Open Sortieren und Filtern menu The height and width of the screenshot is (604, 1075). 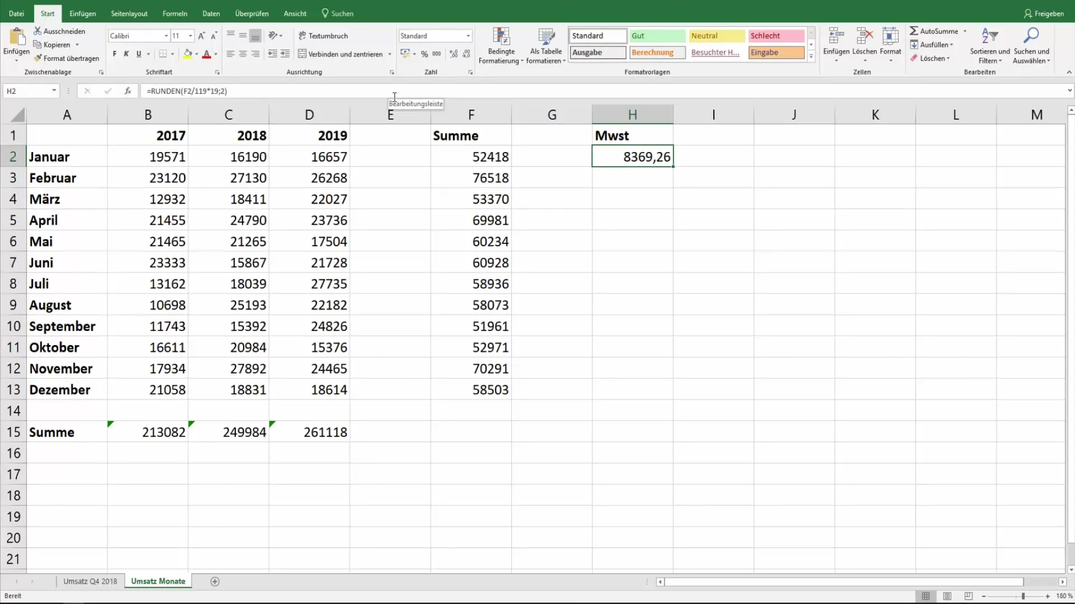(989, 46)
